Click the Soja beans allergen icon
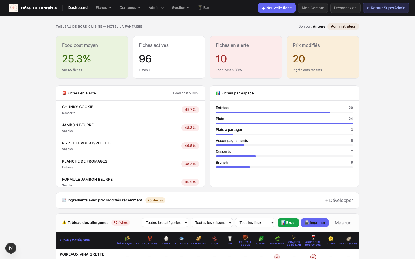 pyautogui.click(x=214, y=238)
